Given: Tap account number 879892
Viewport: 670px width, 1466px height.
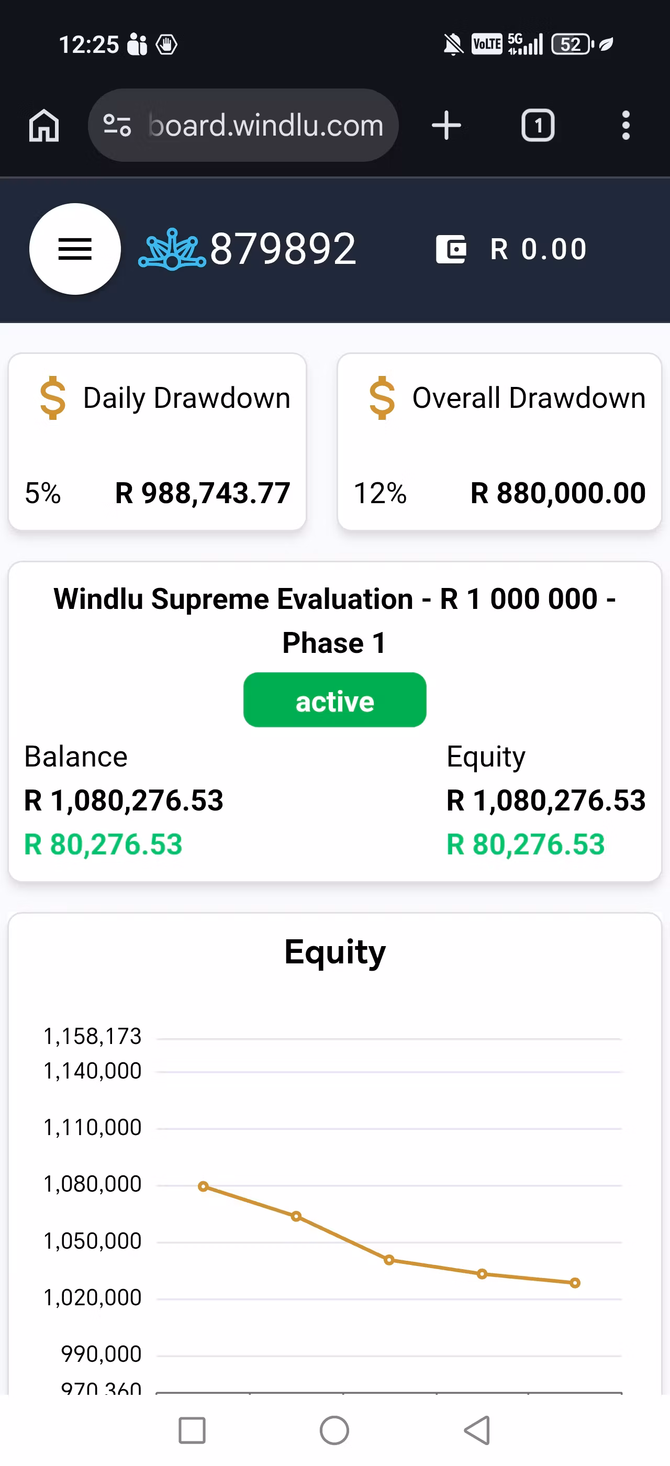Looking at the screenshot, I should (x=283, y=249).
